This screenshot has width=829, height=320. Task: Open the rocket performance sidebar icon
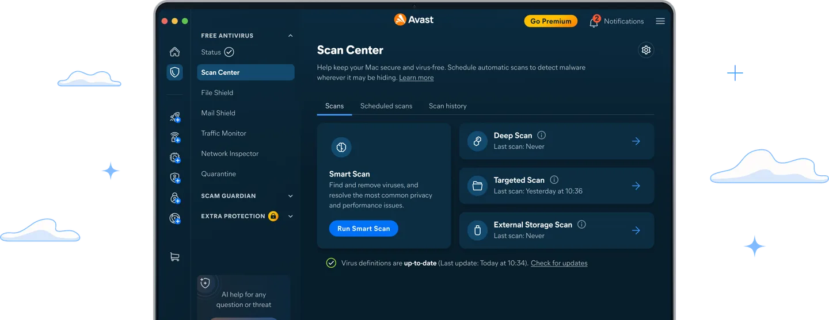tap(175, 117)
